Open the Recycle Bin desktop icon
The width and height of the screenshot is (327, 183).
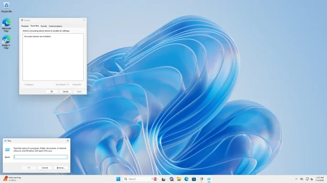(6, 7)
